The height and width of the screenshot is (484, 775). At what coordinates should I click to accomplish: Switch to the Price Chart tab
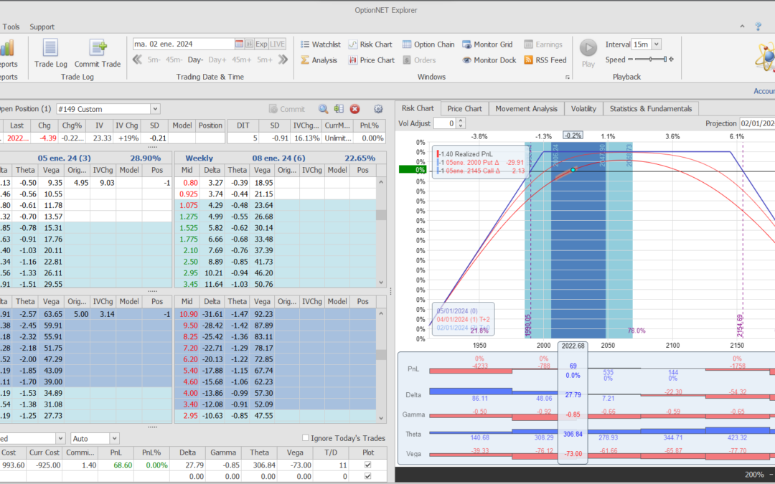(x=464, y=108)
